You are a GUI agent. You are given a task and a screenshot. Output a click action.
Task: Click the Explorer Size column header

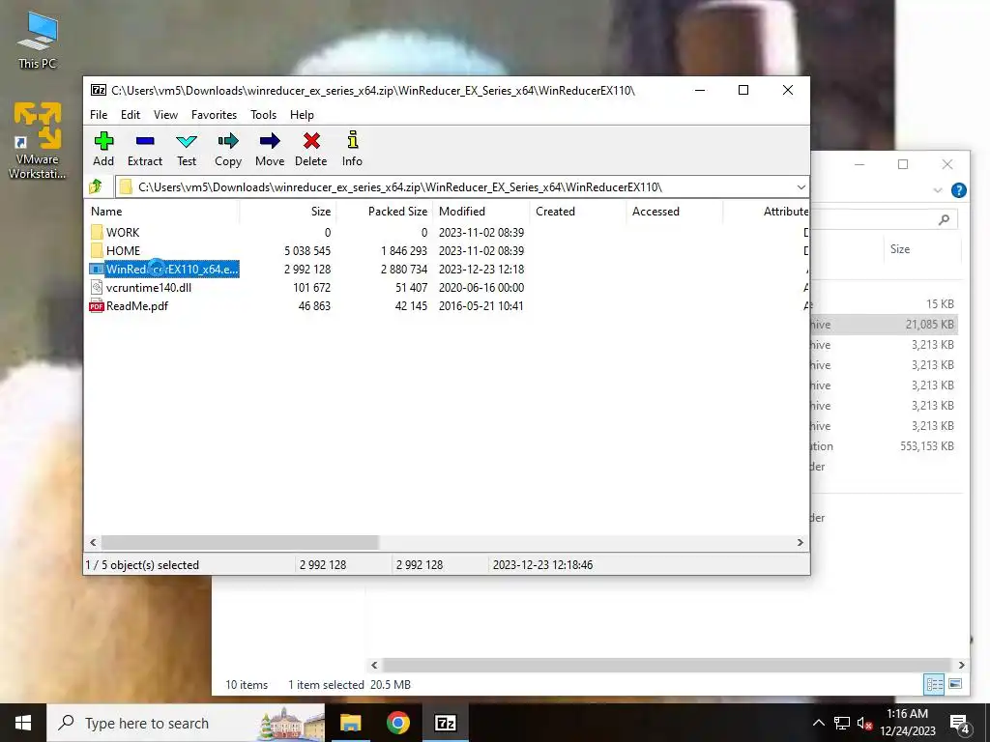point(921,249)
